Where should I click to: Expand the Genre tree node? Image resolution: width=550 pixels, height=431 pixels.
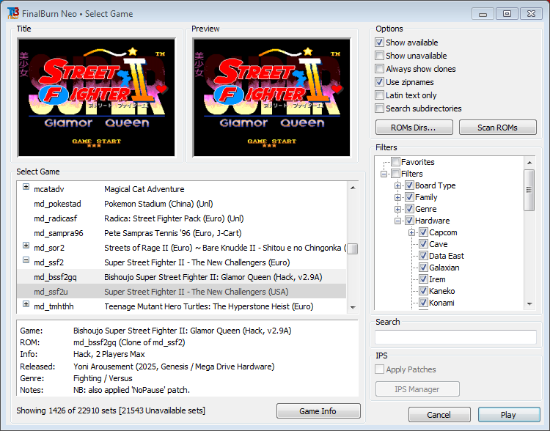397,209
